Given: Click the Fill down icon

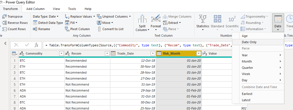Looking at the screenshot, I should (x=67, y=23).
